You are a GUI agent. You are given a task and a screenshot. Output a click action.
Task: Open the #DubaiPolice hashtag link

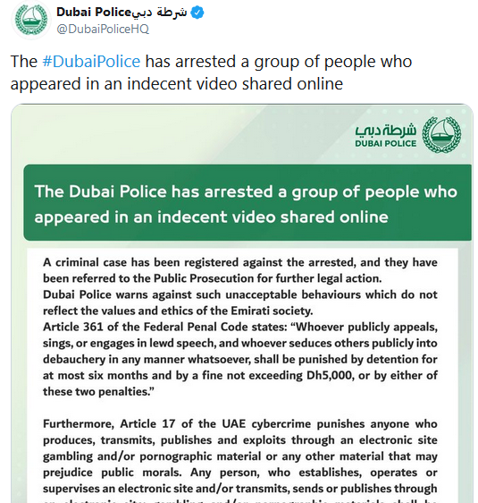point(91,61)
